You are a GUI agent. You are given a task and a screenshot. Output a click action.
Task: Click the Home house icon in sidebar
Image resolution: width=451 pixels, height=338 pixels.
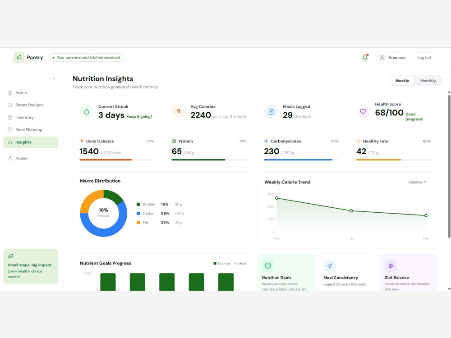coord(10,92)
